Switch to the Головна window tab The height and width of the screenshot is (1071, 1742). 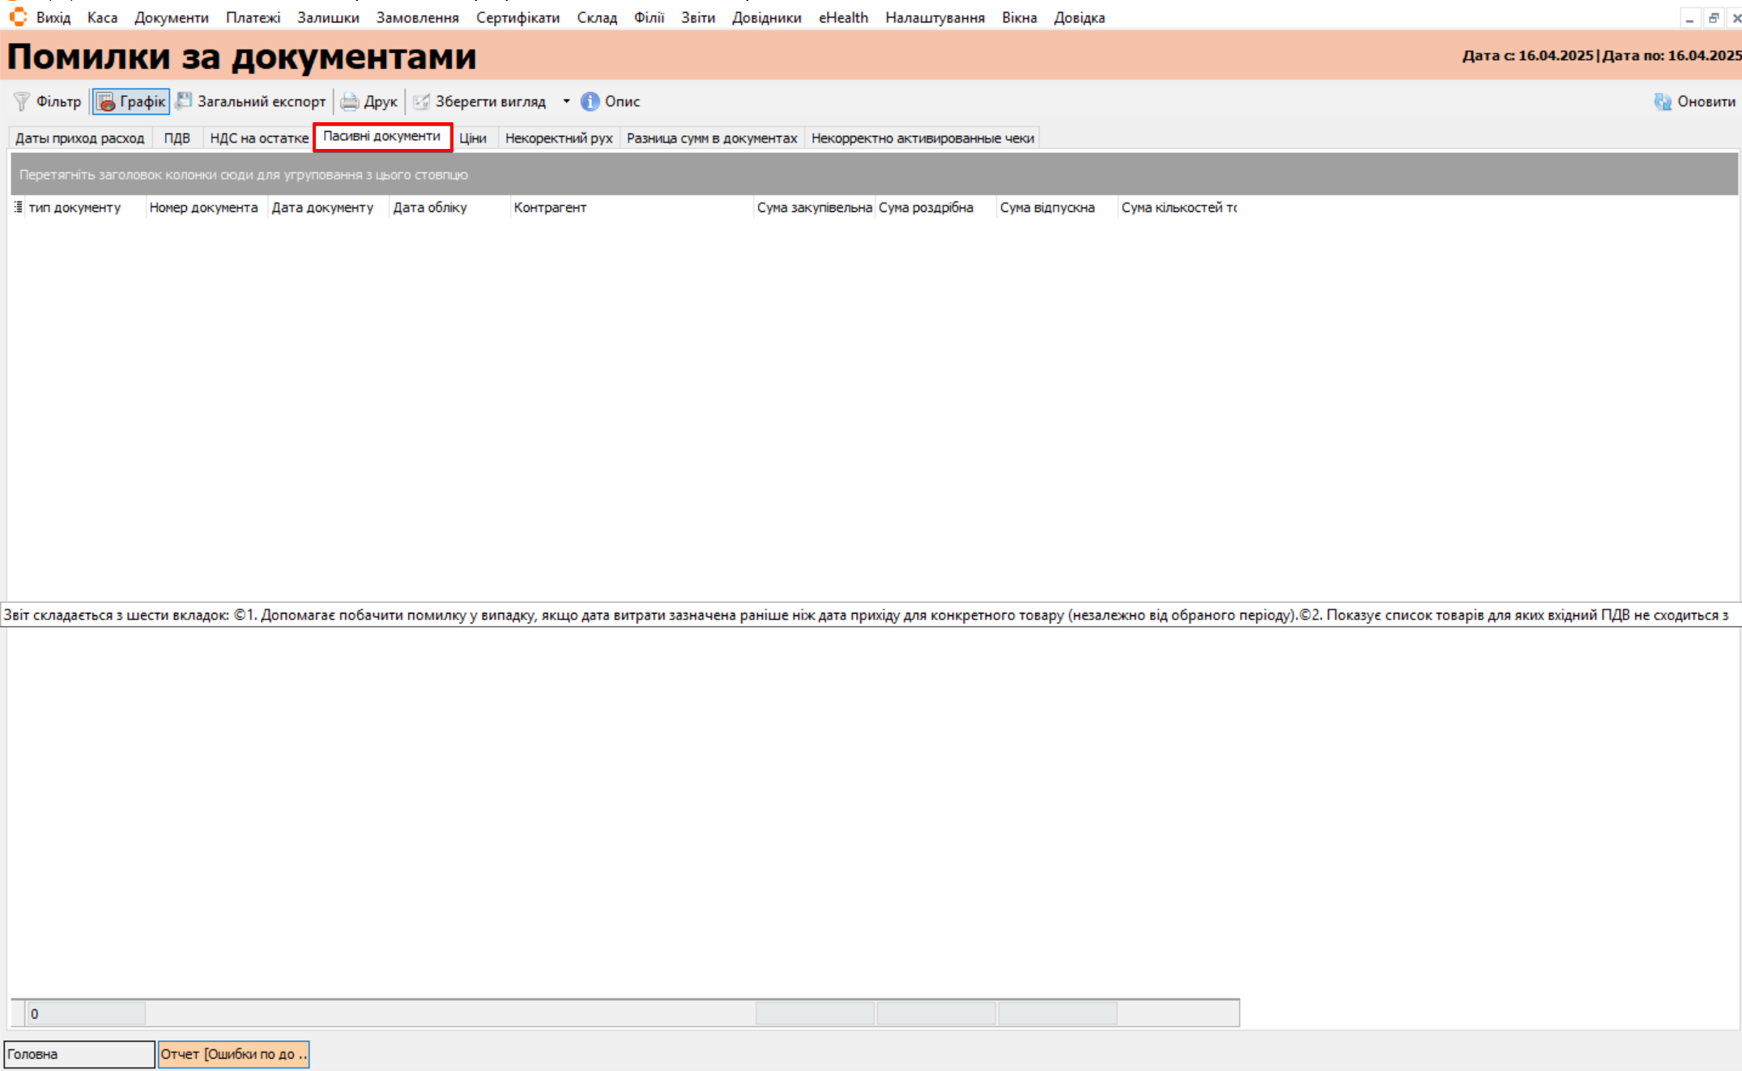pyautogui.click(x=79, y=1054)
